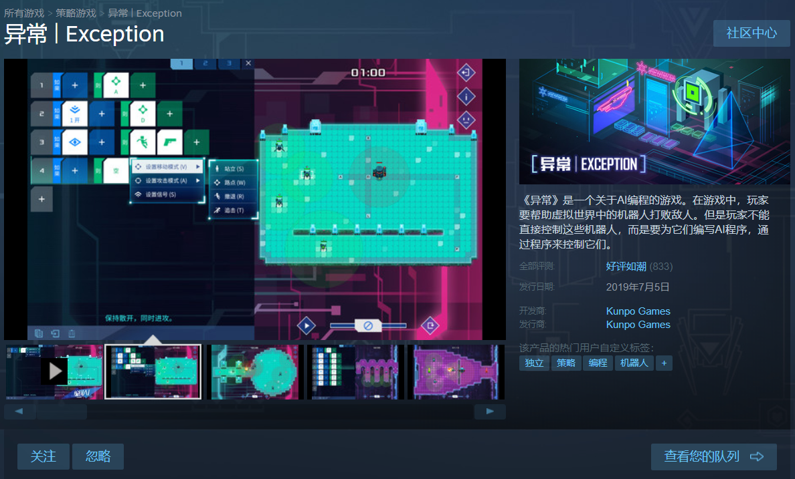The image size is (795, 479).
Task: Click the game description paragraph starting 《异常》
Action: (x=644, y=222)
